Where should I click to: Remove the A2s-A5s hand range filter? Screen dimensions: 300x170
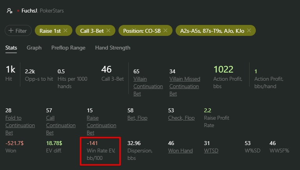[249, 30]
